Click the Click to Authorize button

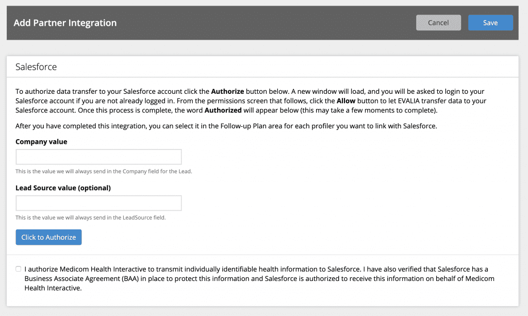(x=48, y=237)
